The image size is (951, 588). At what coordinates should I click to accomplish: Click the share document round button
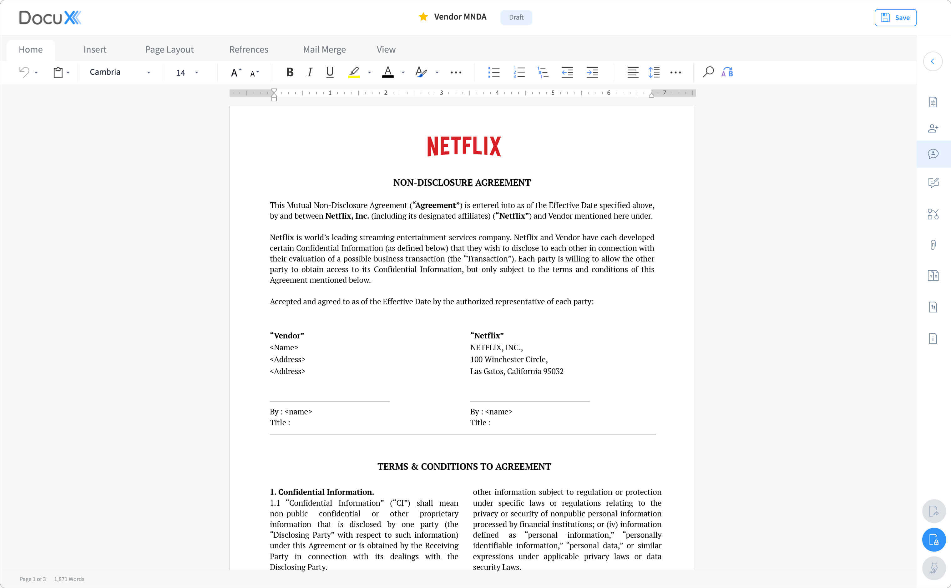tap(934, 511)
